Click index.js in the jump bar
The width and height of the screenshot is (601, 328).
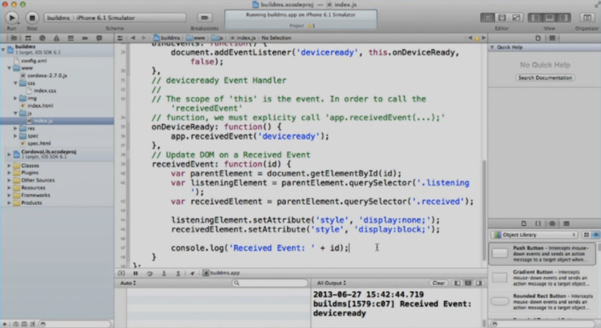click(x=243, y=38)
